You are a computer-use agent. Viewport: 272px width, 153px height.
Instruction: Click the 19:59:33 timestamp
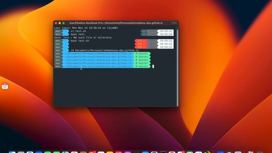(166, 44)
